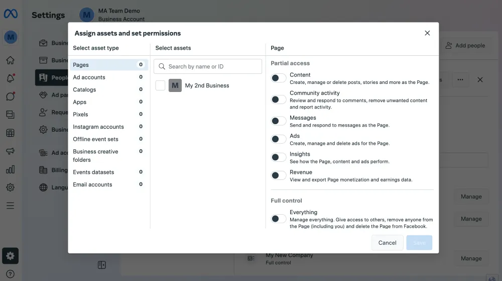Open the Notifications bell icon
Screen dimensions: 502x281
tap(10, 78)
